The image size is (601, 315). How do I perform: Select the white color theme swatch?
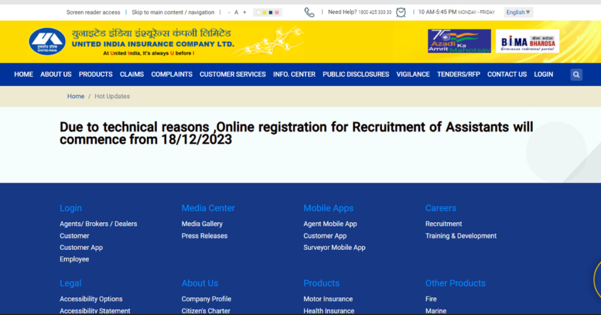258,13
